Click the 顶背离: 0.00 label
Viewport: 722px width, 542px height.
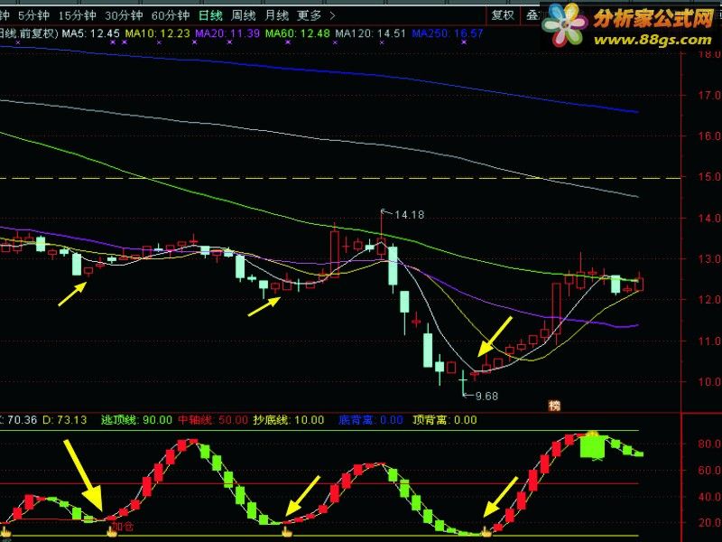tap(444, 420)
